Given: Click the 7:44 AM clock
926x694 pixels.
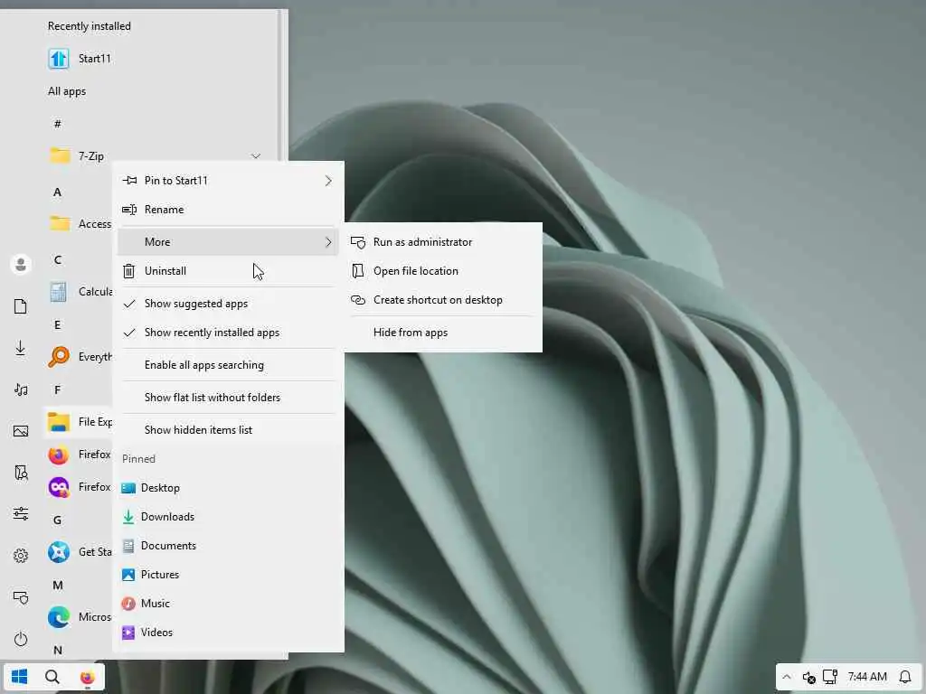Looking at the screenshot, I should 867,676.
